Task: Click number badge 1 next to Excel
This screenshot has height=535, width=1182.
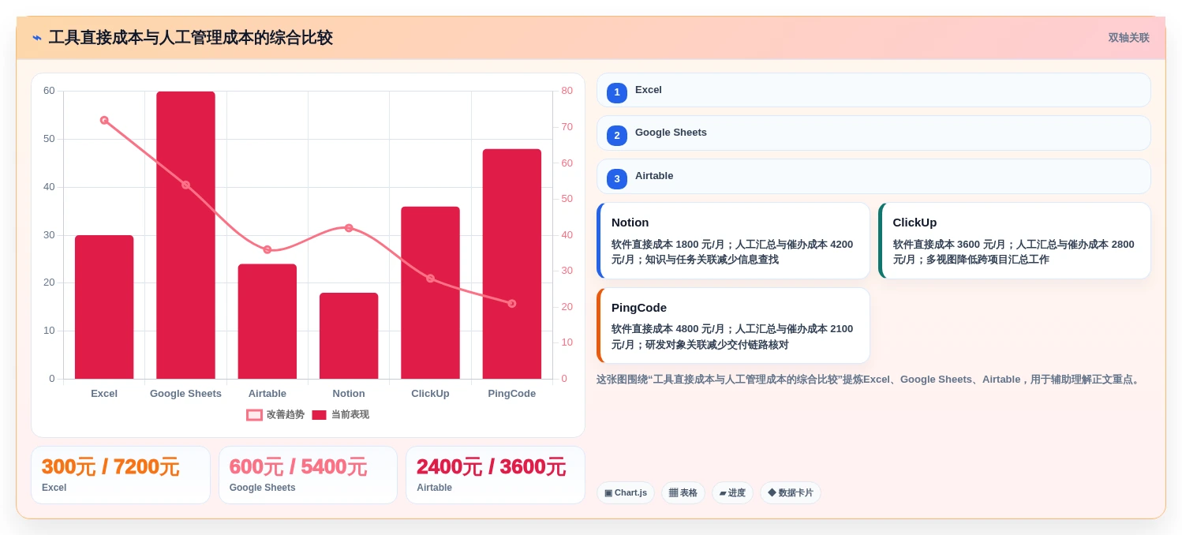Action: click(x=617, y=92)
